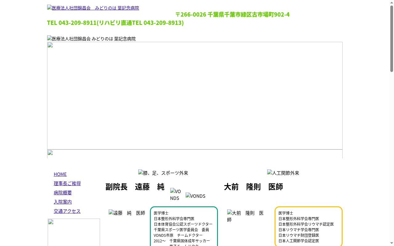Click the TEL 043-209-8911 phone number line
This screenshot has height=246, width=394.
tap(115, 23)
